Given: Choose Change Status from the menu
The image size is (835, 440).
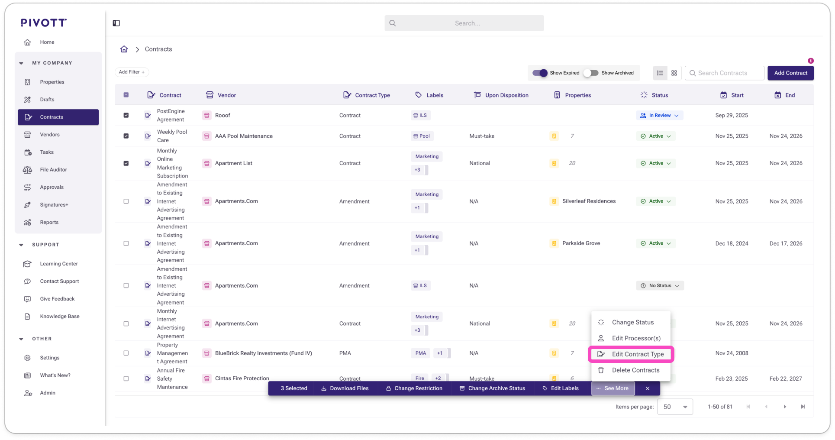Looking at the screenshot, I should coord(631,322).
